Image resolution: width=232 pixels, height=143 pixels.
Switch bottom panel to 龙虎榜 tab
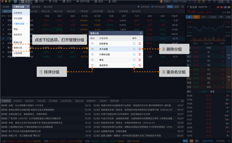click(103, 101)
